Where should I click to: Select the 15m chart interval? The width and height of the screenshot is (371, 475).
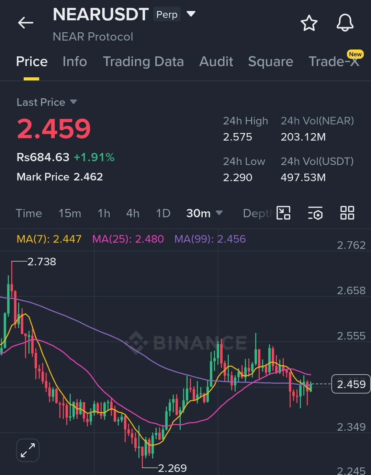[x=70, y=213]
